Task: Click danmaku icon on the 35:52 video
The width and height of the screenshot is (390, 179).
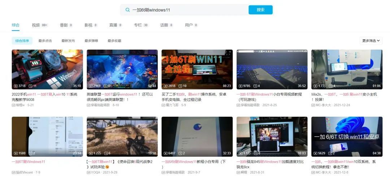Action: pos(255,86)
